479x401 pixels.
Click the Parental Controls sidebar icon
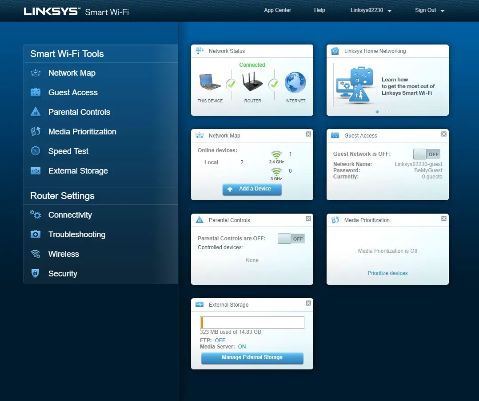pyautogui.click(x=35, y=112)
